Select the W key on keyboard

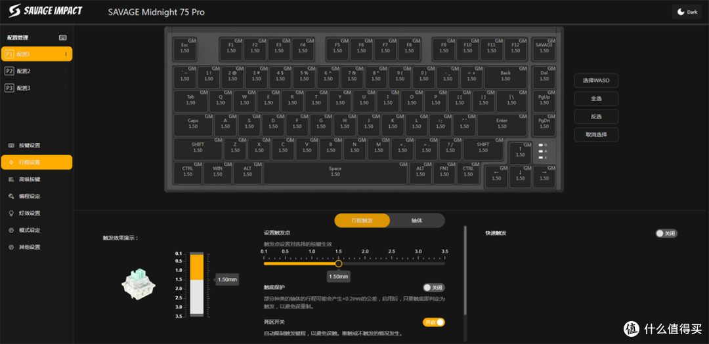[x=244, y=100]
